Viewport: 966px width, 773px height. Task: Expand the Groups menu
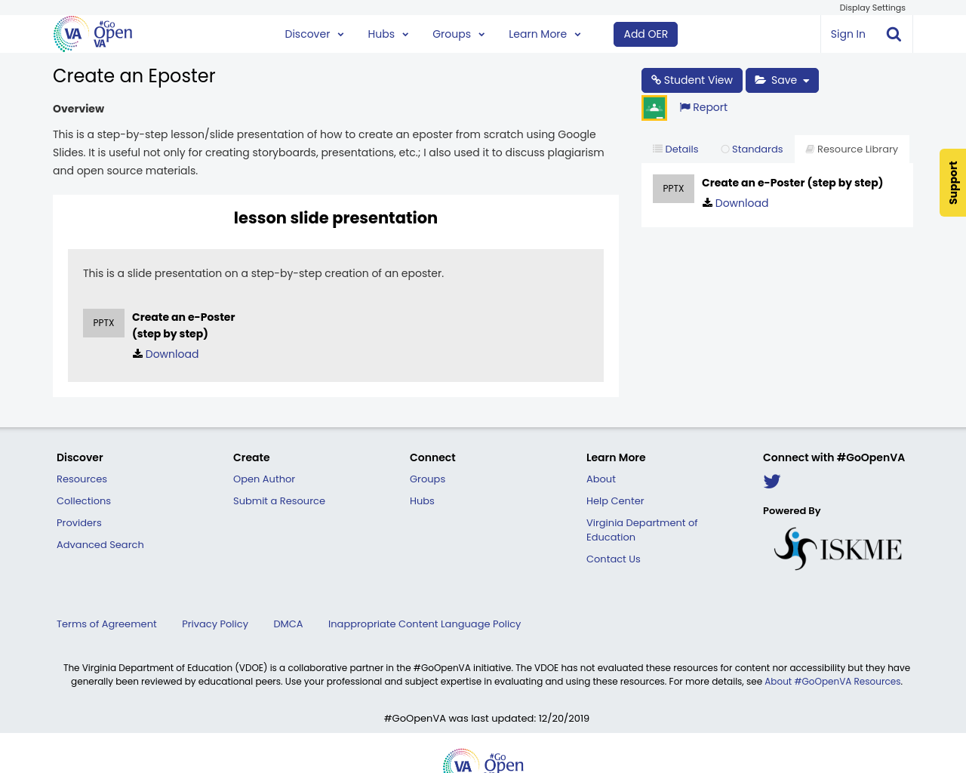pyautogui.click(x=458, y=34)
